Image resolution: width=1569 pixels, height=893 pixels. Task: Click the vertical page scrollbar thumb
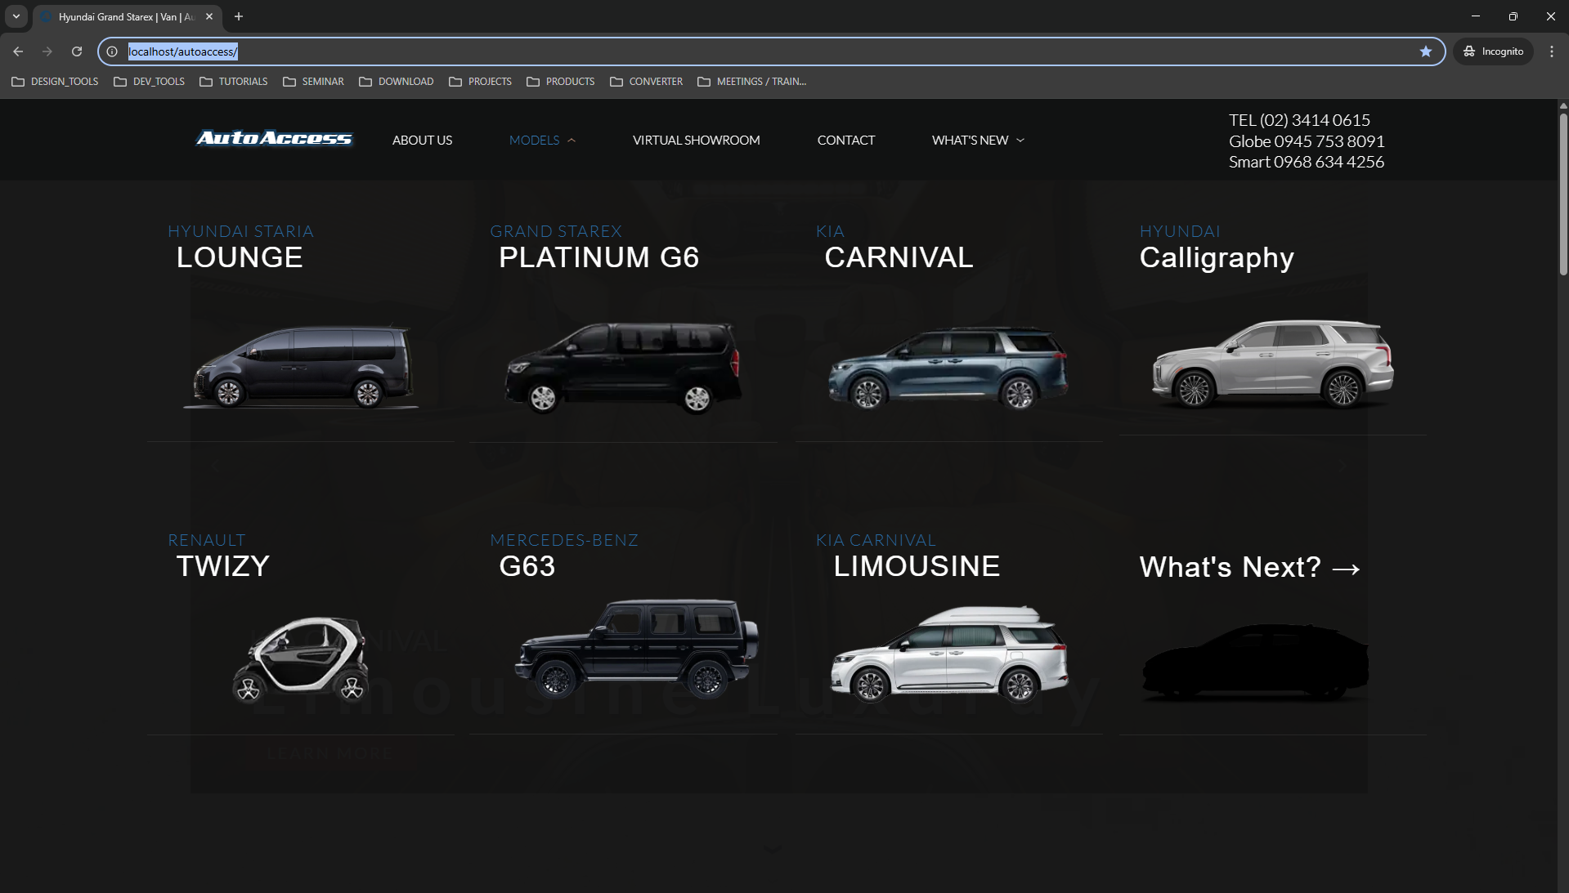tap(1563, 194)
